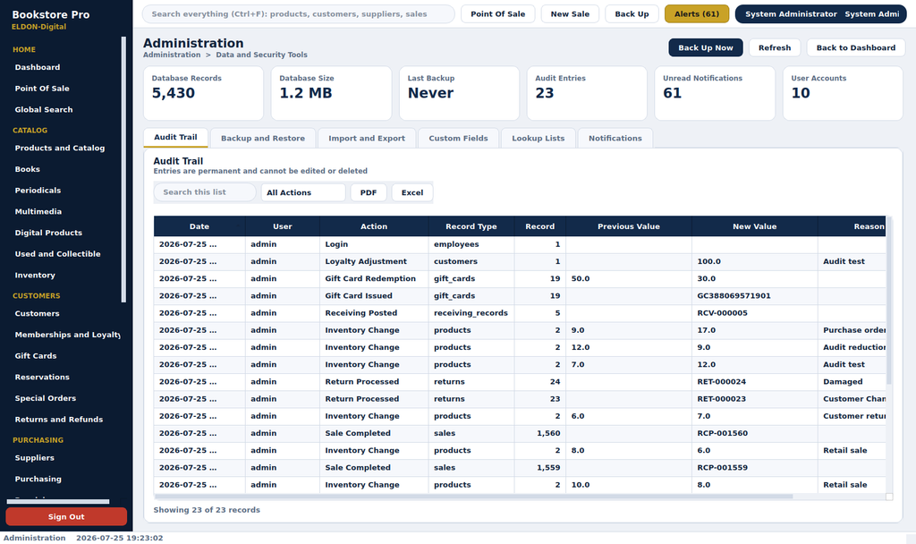The width and height of the screenshot is (916, 544).
Task: Export the audit trail as PDF
Action: pyautogui.click(x=368, y=192)
